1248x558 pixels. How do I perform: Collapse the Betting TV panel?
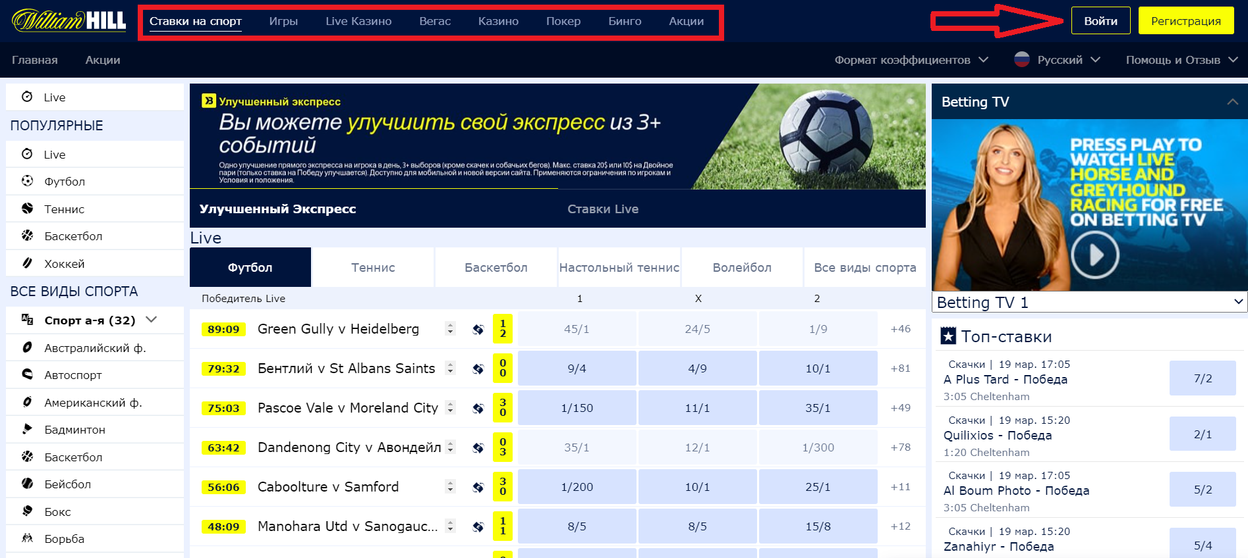click(x=1232, y=101)
